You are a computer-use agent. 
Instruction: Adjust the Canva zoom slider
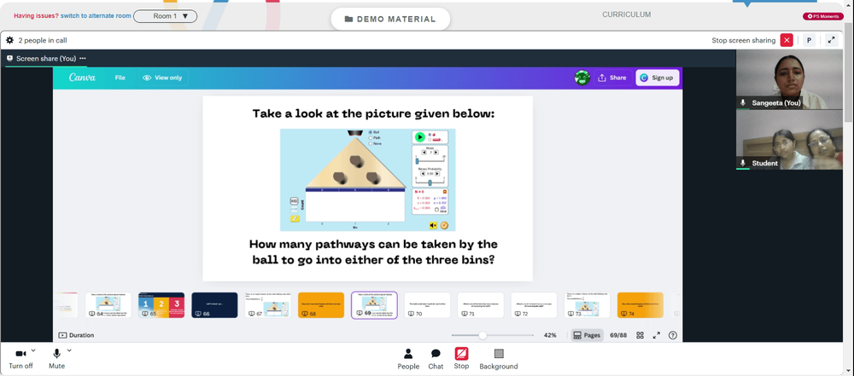coord(483,335)
